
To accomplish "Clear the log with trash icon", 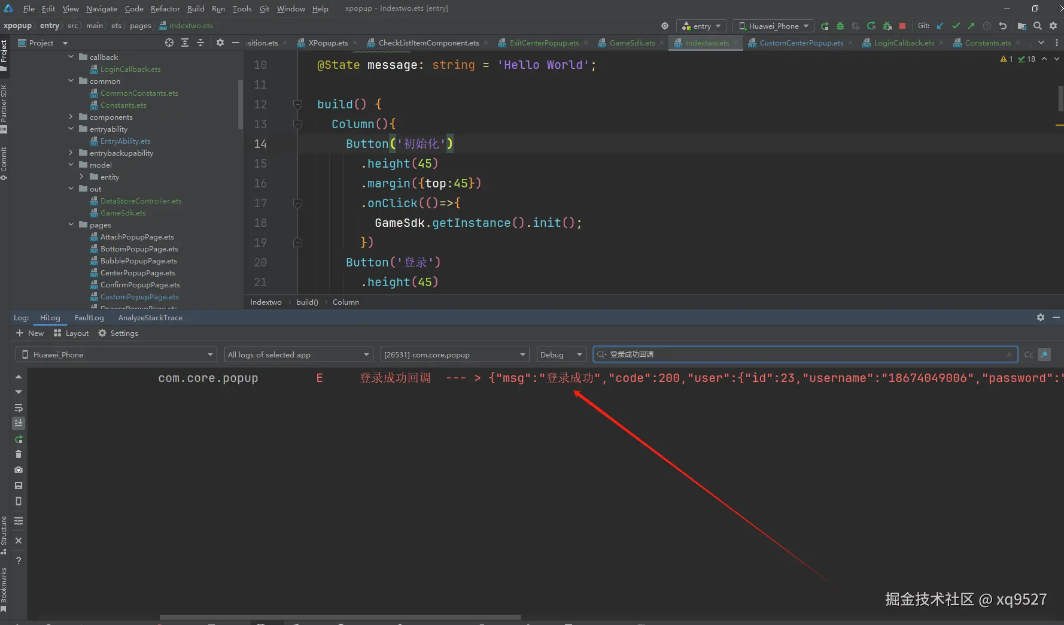I will pyautogui.click(x=19, y=454).
